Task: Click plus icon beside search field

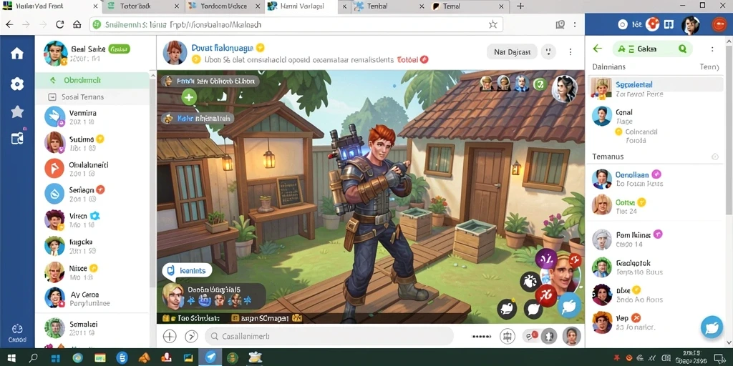Action: (169, 336)
